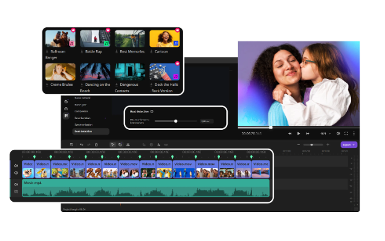This screenshot has width=385, height=241.
Task: Select the Music.mp4 audio clip
Action: (x=146, y=188)
